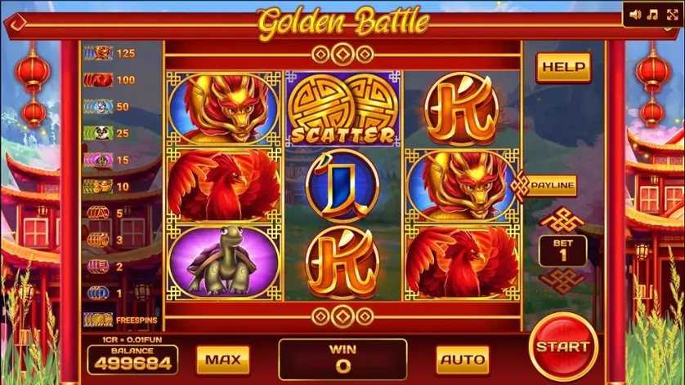Click the BALANCE display showing 499684

click(x=132, y=359)
